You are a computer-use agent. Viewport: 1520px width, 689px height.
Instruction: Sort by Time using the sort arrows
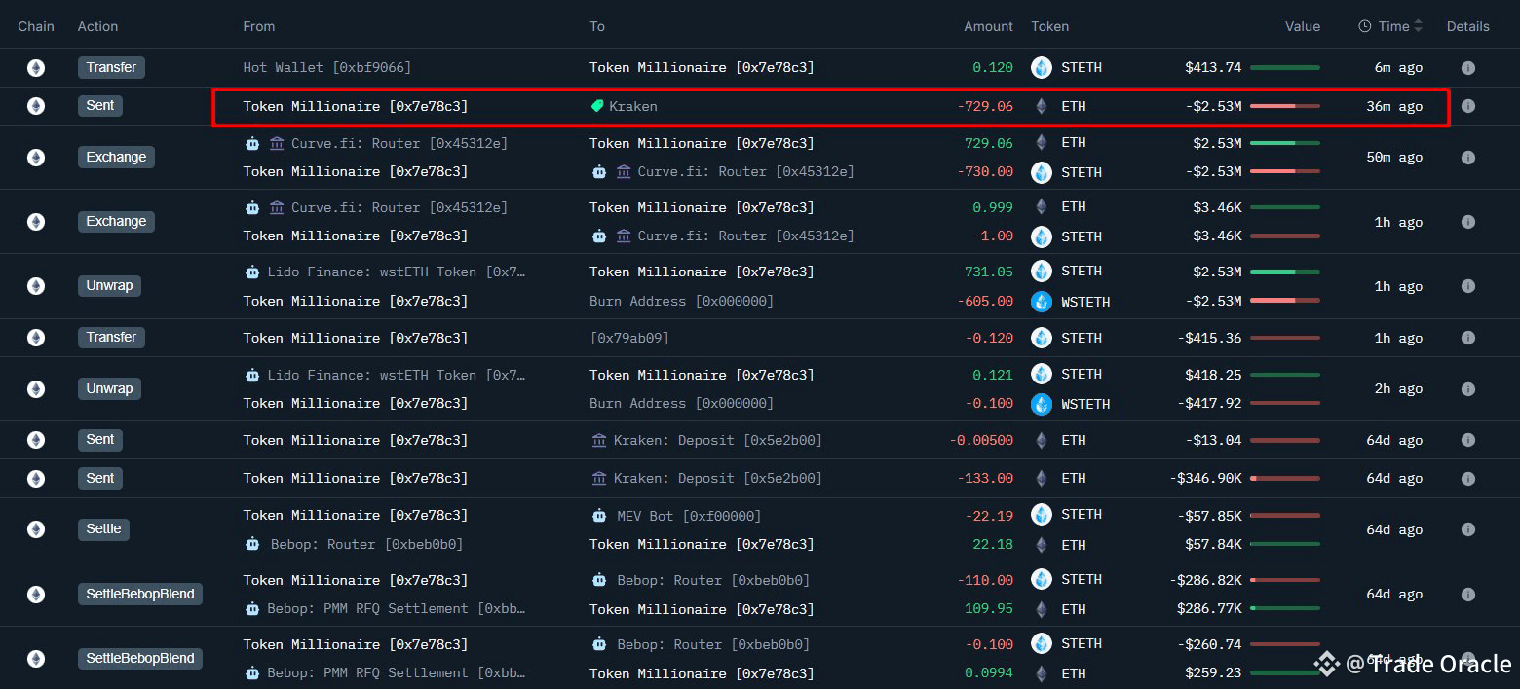pyautogui.click(x=1418, y=27)
